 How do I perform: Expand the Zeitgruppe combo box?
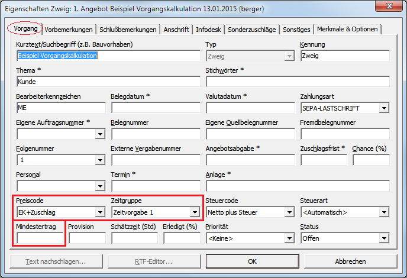click(x=195, y=212)
